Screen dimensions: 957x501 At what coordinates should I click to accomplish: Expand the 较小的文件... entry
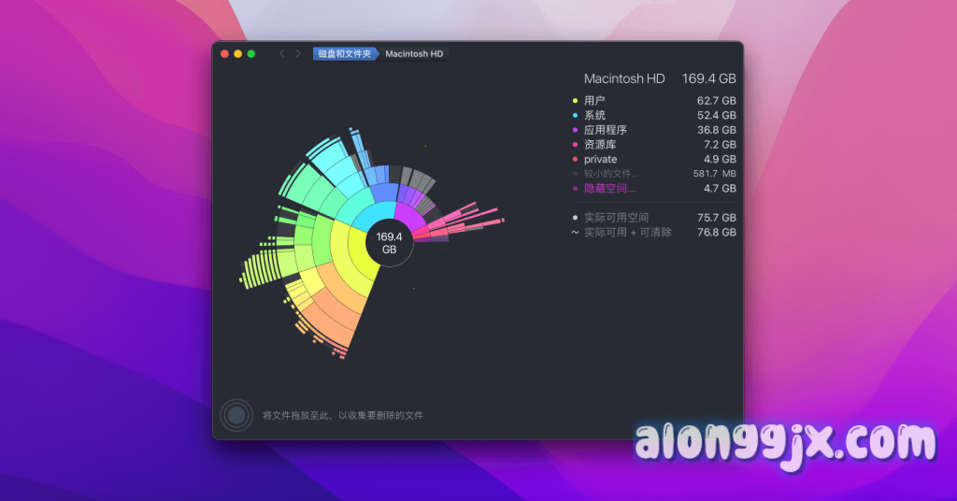(611, 174)
